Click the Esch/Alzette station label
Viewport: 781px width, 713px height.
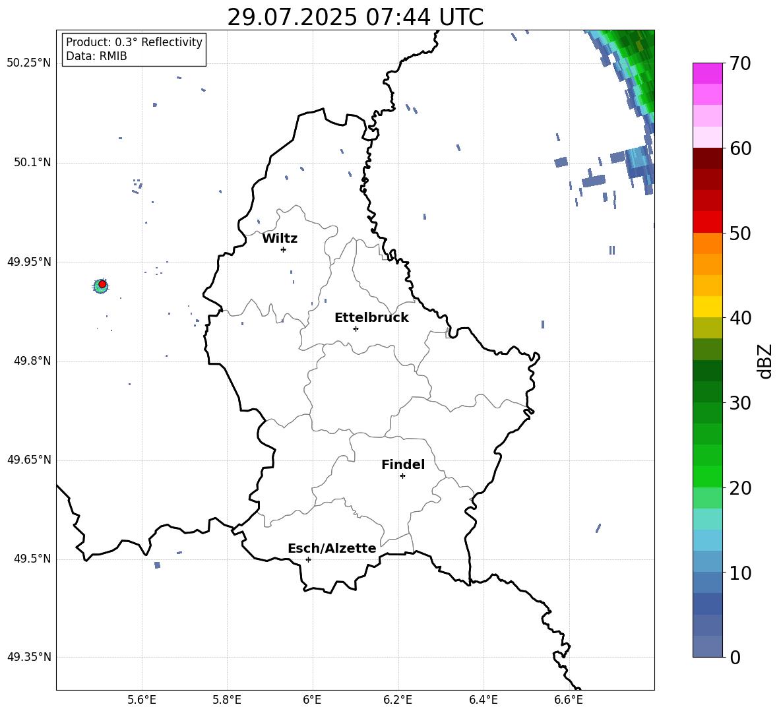point(332,548)
